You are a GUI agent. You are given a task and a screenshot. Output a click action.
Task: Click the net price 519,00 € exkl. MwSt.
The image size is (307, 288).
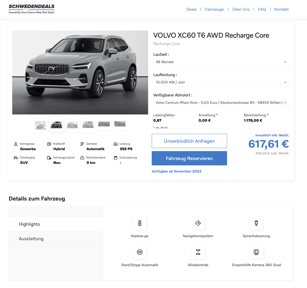272,153
